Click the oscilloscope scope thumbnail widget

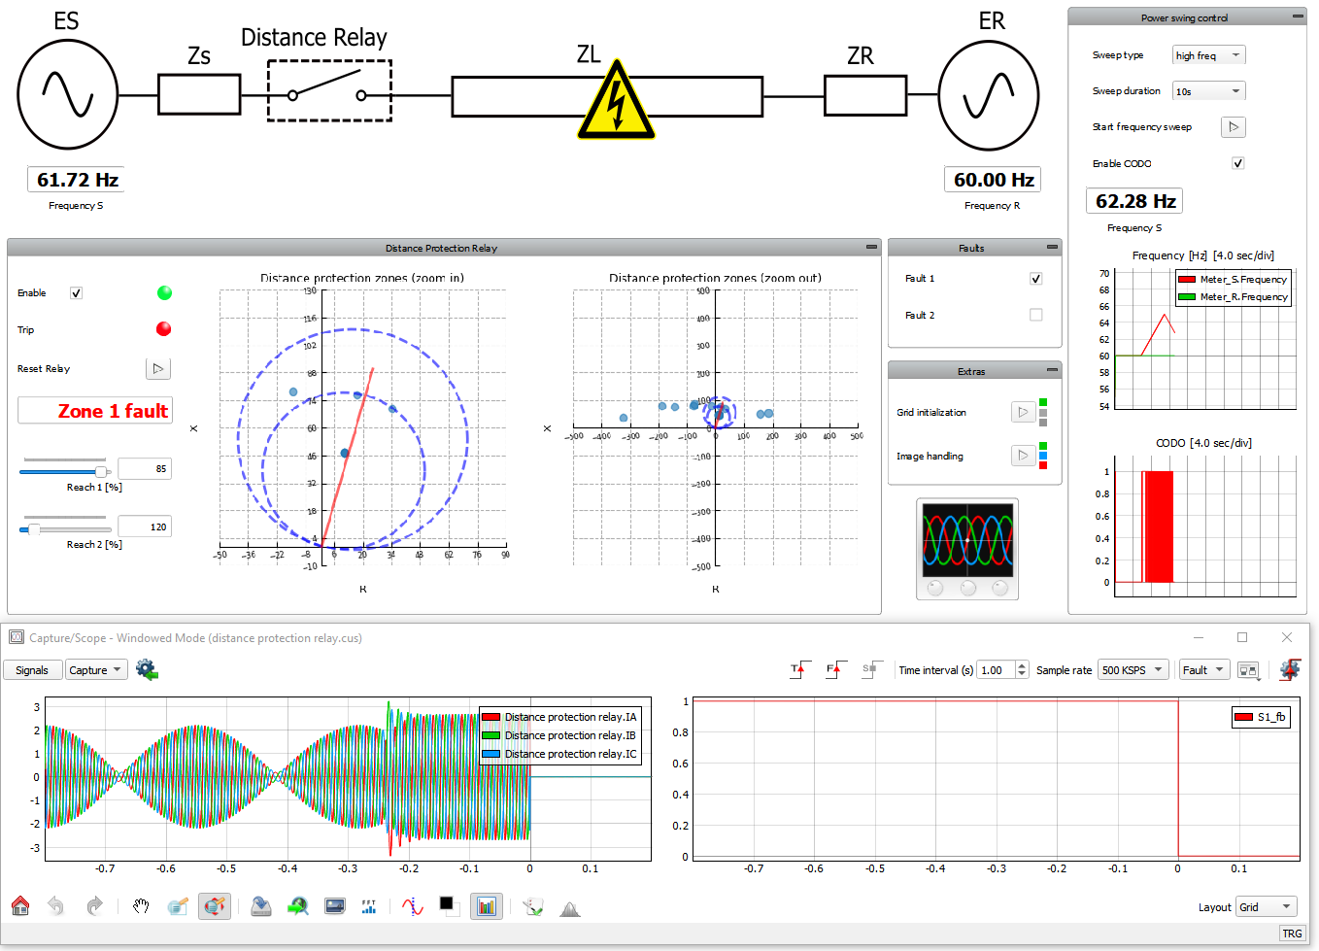[967, 549]
